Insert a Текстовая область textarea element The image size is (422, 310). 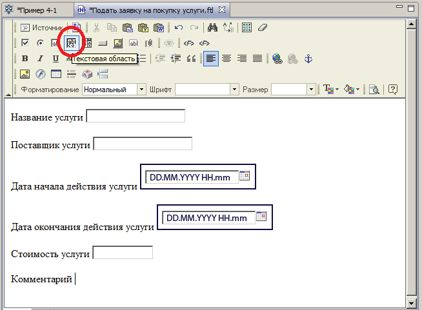72,43
